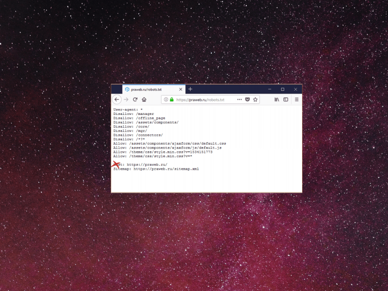Click the green padlock security icon

(172, 99)
